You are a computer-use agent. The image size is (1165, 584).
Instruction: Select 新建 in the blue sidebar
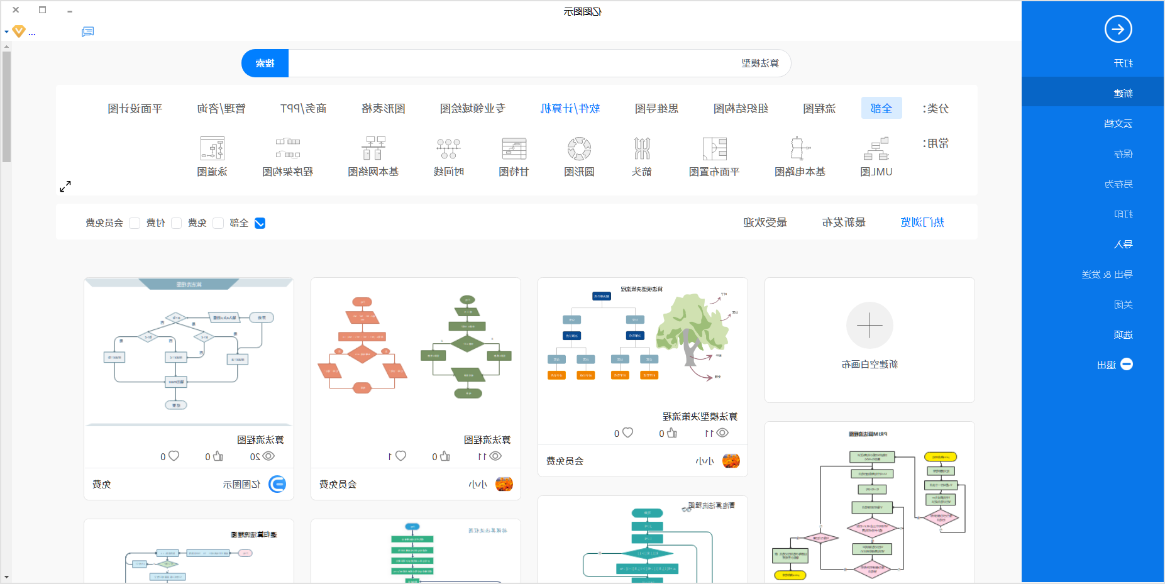tap(1093, 93)
